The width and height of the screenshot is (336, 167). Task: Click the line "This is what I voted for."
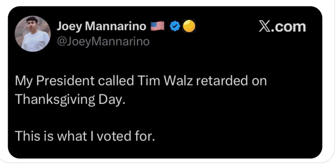tap(84, 136)
